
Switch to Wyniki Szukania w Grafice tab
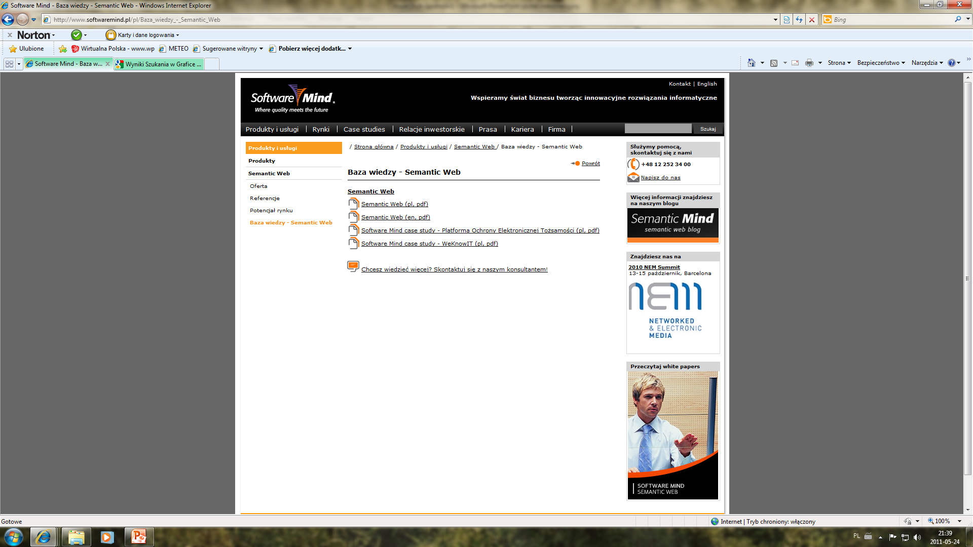pos(159,64)
